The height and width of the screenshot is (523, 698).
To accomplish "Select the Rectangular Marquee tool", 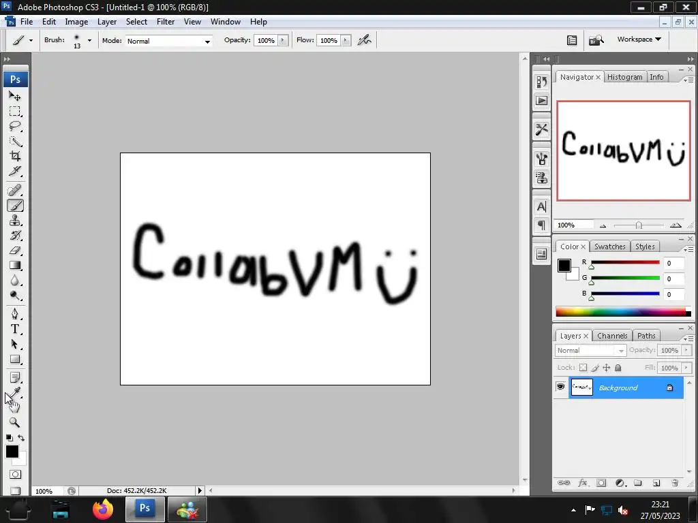I will 15,111.
